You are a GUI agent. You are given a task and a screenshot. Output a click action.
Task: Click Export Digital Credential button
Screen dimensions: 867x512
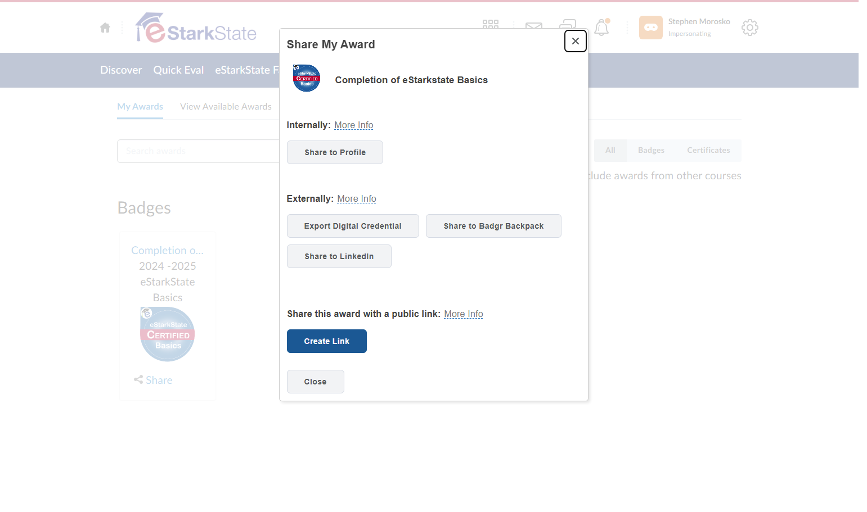(x=353, y=226)
